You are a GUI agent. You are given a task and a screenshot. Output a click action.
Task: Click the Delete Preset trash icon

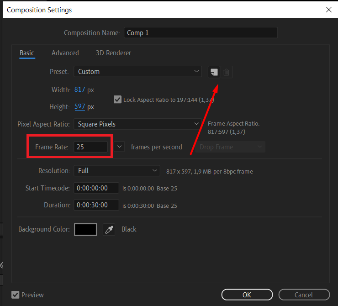point(227,72)
